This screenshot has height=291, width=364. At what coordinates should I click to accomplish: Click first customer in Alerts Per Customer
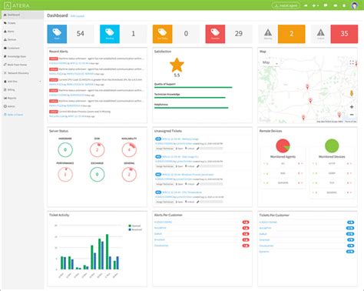coord(163,222)
